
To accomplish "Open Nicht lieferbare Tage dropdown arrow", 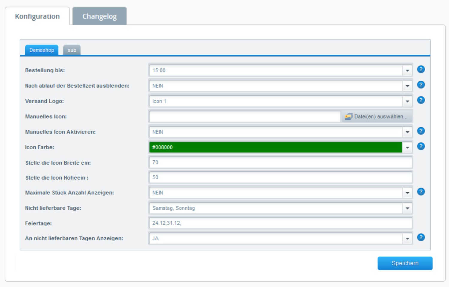I will 407,208.
